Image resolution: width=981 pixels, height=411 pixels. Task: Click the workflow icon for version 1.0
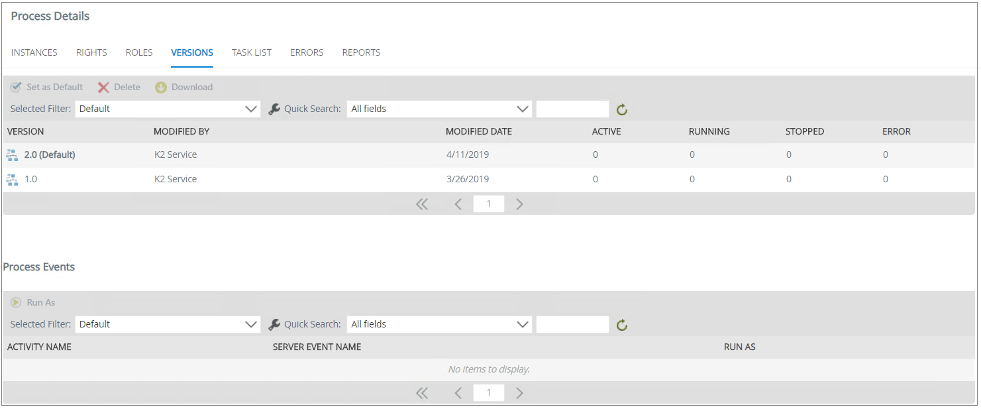tap(12, 179)
